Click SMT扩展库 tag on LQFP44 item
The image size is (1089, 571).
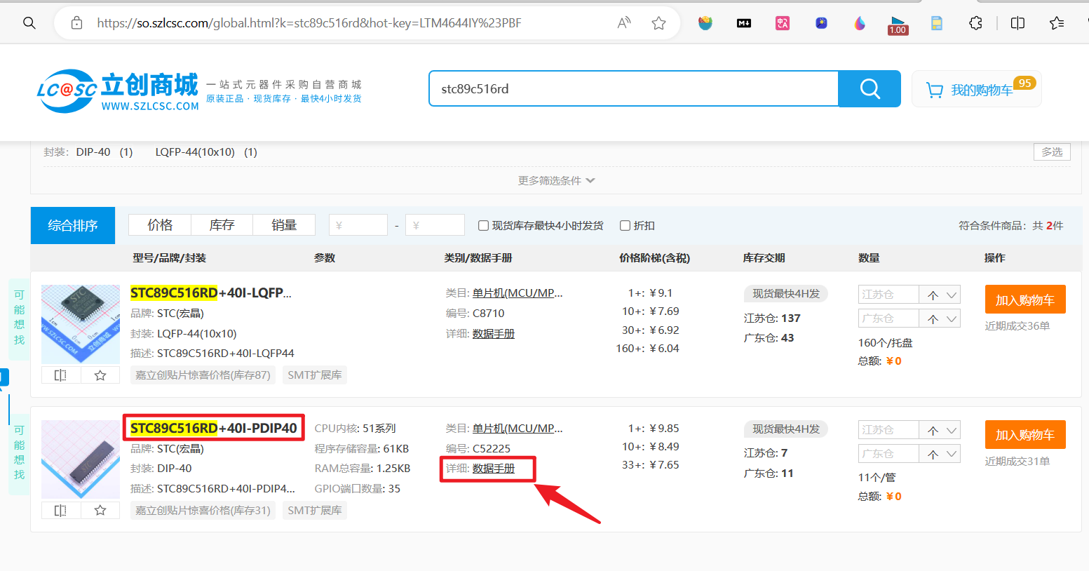coord(315,375)
